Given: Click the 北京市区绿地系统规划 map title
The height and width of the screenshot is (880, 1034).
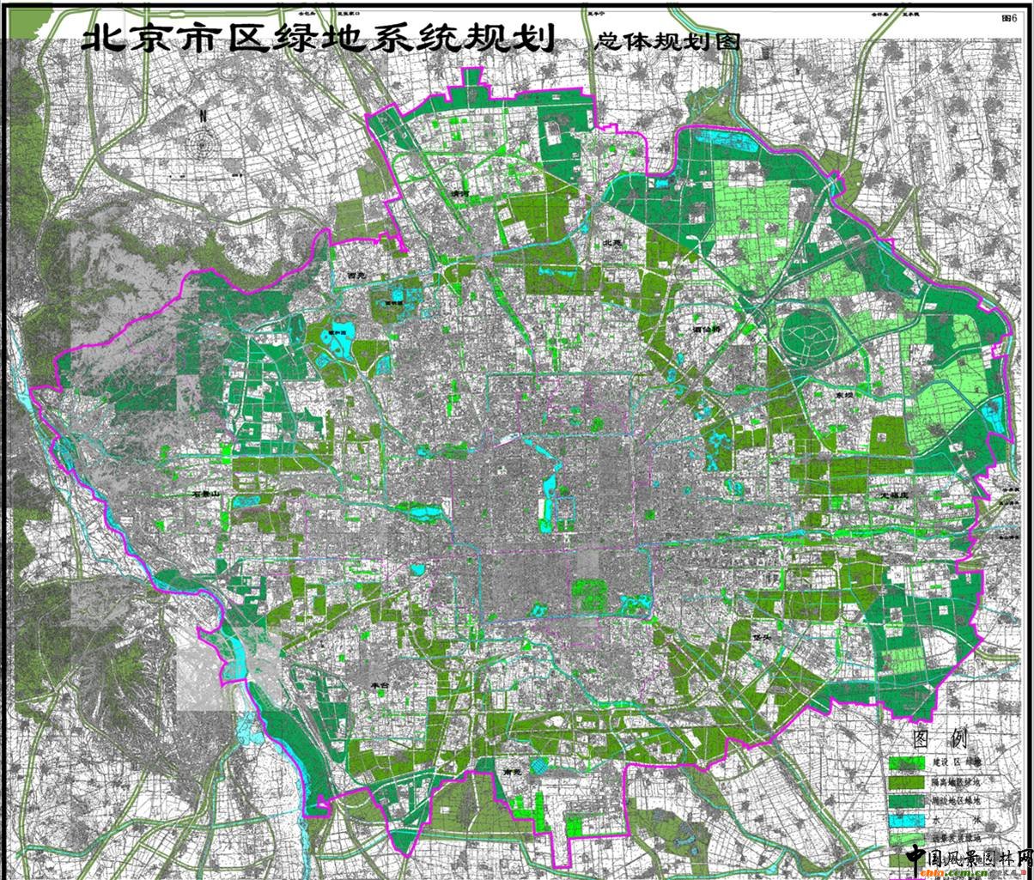Looking at the screenshot, I should pos(316,39).
